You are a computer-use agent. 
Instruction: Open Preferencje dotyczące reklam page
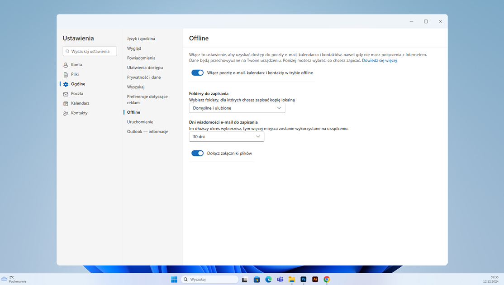147,100
